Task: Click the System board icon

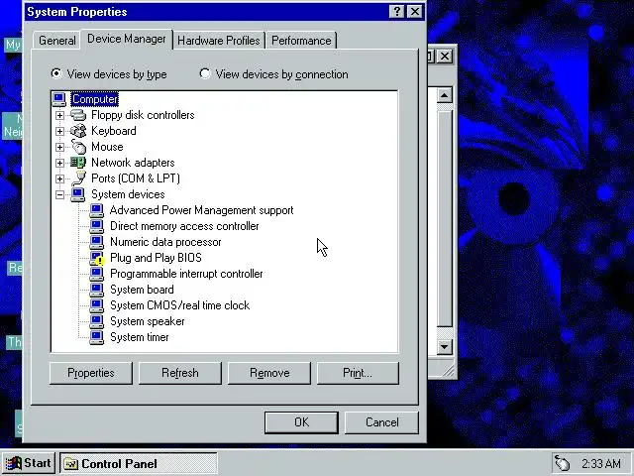Action: pyautogui.click(x=97, y=290)
